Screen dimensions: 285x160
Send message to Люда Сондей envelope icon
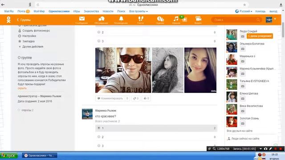point(242,36)
